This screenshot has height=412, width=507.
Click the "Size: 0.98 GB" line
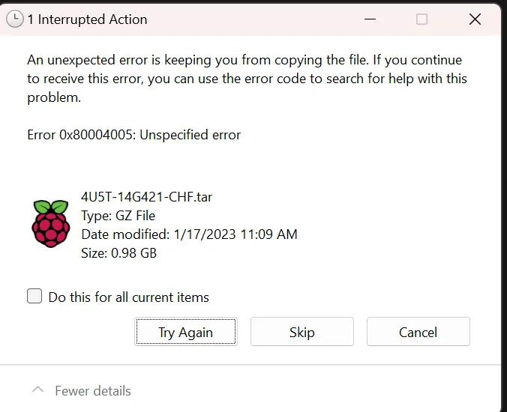[x=118, y=253]
